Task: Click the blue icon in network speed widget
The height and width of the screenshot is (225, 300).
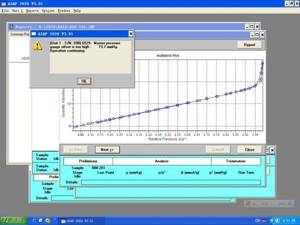Action: [x=290, y=203]
